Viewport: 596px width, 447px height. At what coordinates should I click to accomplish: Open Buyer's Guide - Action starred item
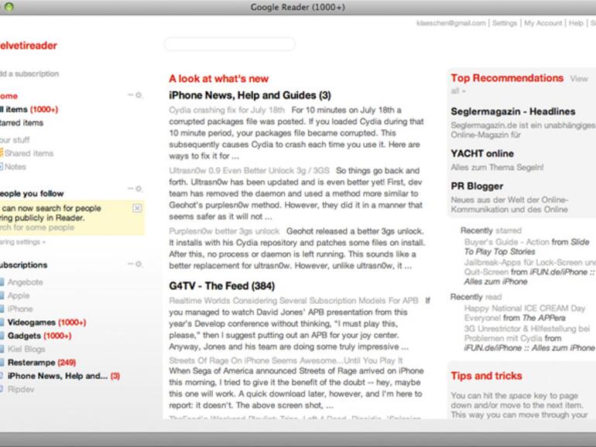point(506,242)
